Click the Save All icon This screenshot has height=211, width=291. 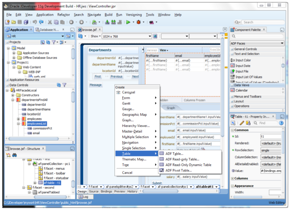[26, 22]
